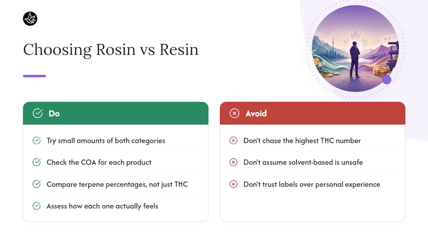Click 'Don't trust labels over personal experience'
The width and height of the screenshot is (428, 240).
click(312, 184)
